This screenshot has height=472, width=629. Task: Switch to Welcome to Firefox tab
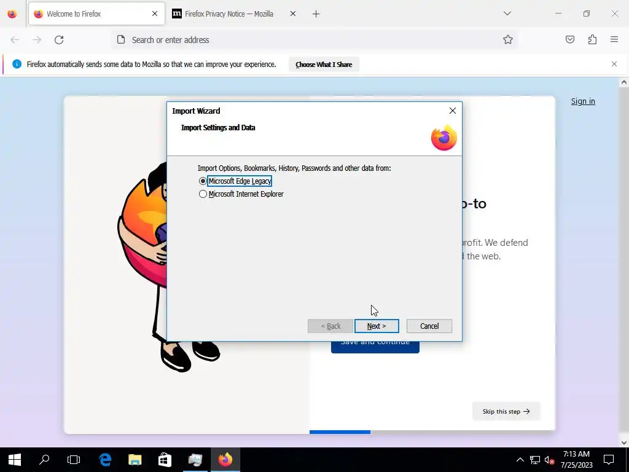96,14
